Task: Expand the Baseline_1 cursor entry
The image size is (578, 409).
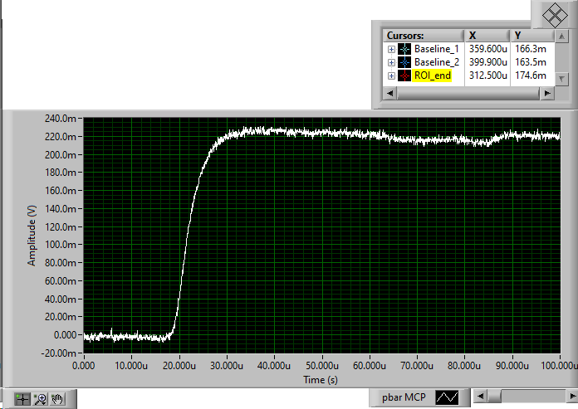Action: pos(391,49)
